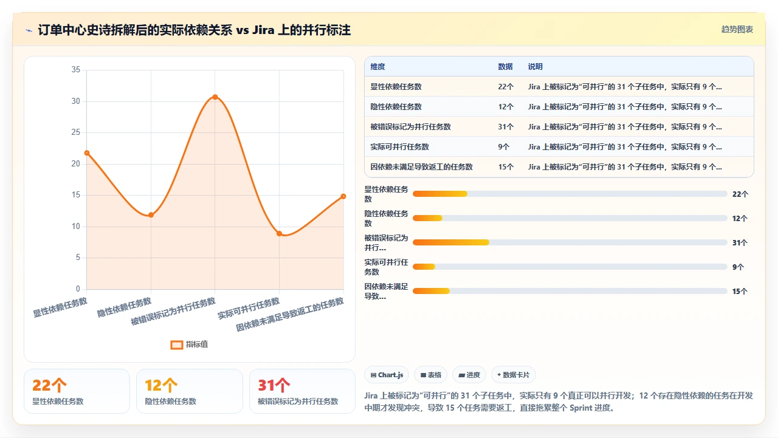Click the 隐性依赖任务数 progress bar
This screenshot has width=778, height=438.
(570, 218)
